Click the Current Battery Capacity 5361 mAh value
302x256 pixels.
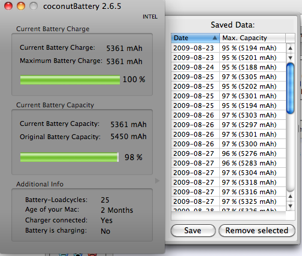coord(128,125)
